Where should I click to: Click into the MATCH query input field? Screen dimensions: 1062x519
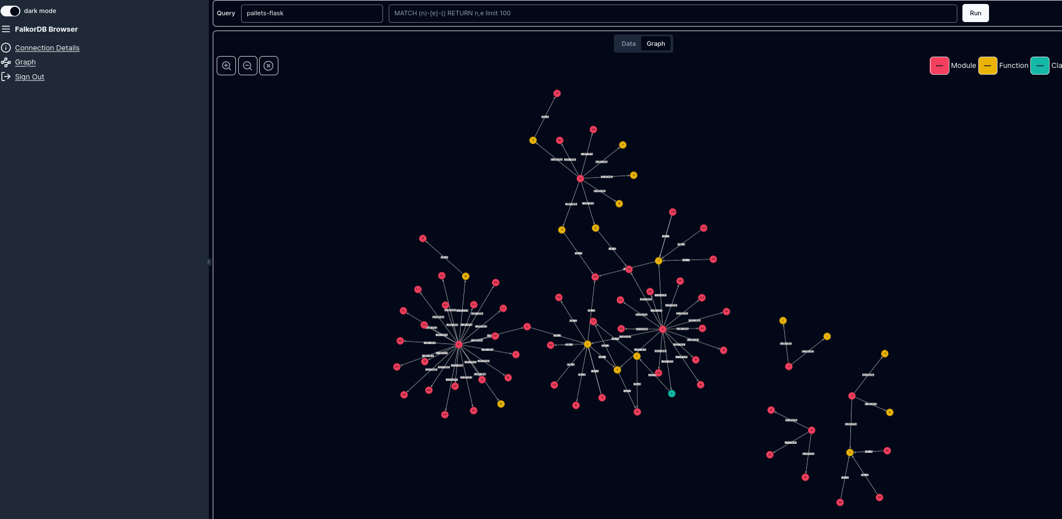click(673, 13)
